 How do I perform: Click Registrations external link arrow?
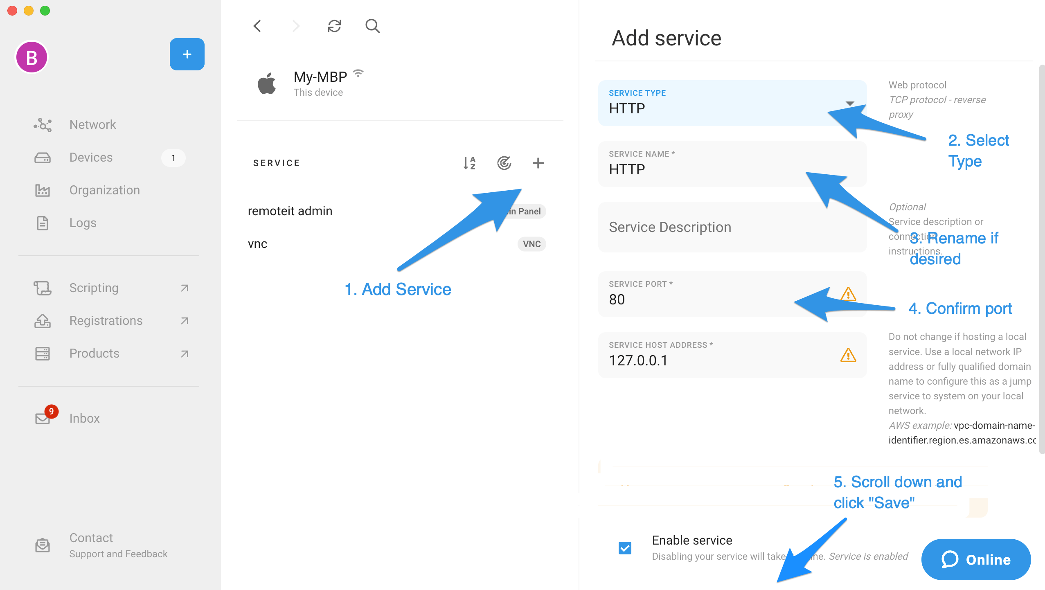(x=185, y=321)
